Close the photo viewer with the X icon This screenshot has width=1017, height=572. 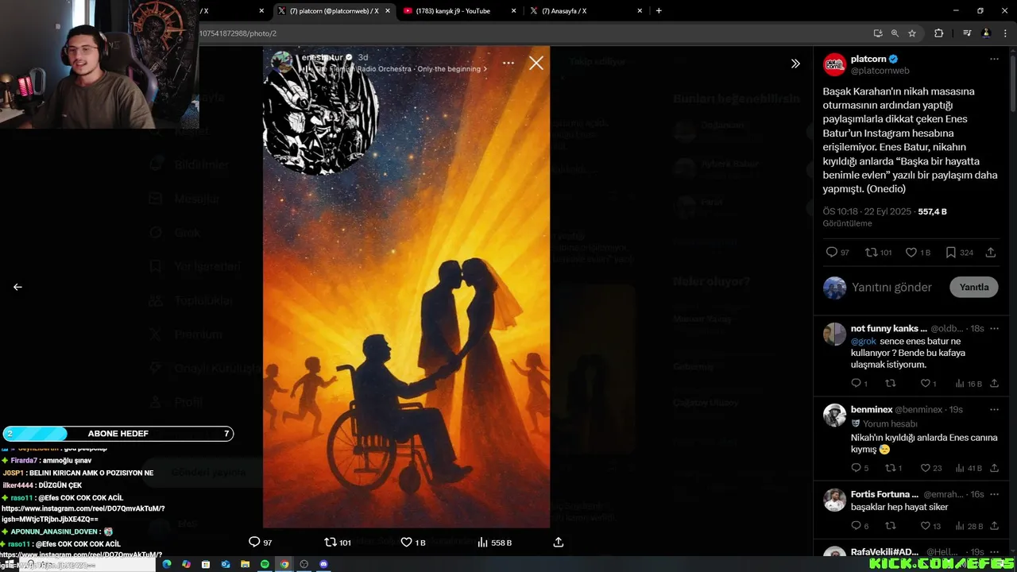tap(536, 63)
